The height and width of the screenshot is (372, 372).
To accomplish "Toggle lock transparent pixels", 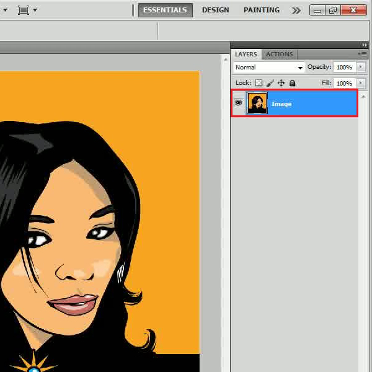I will [x=259, y=83].
